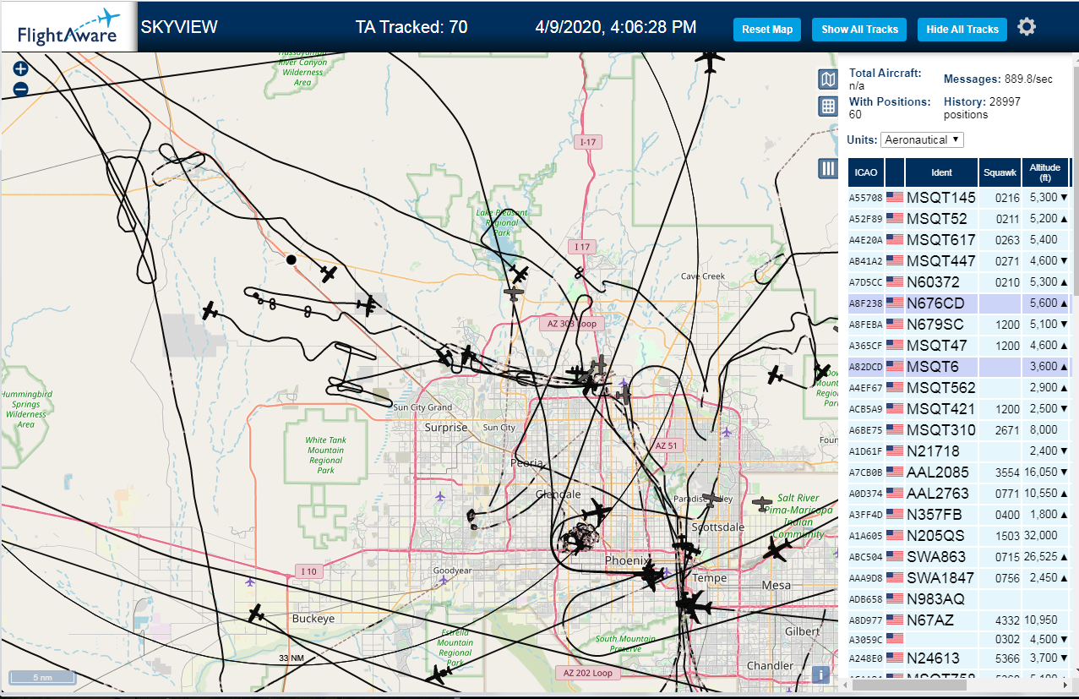Sort by ICAO column header
1079x699 pixels.
(x=866, y=172)
